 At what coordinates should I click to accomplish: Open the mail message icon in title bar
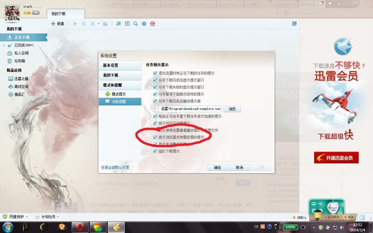[320, 3]
